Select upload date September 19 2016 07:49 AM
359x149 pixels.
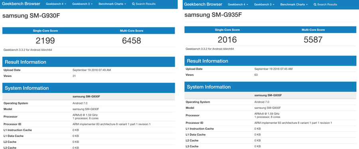point(92,70)
